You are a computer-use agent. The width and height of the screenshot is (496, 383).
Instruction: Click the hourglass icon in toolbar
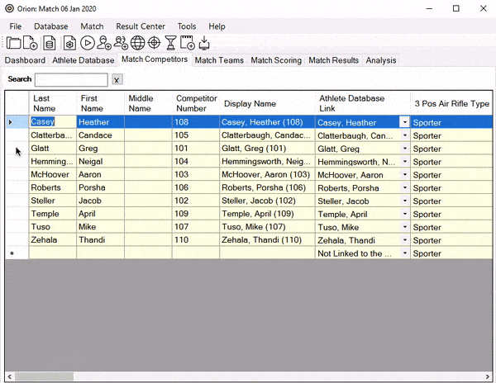pos(170,43)
